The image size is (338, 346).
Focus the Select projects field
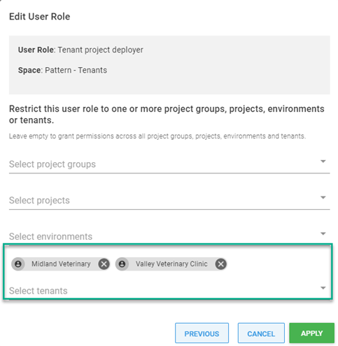[x=169, y=201]
